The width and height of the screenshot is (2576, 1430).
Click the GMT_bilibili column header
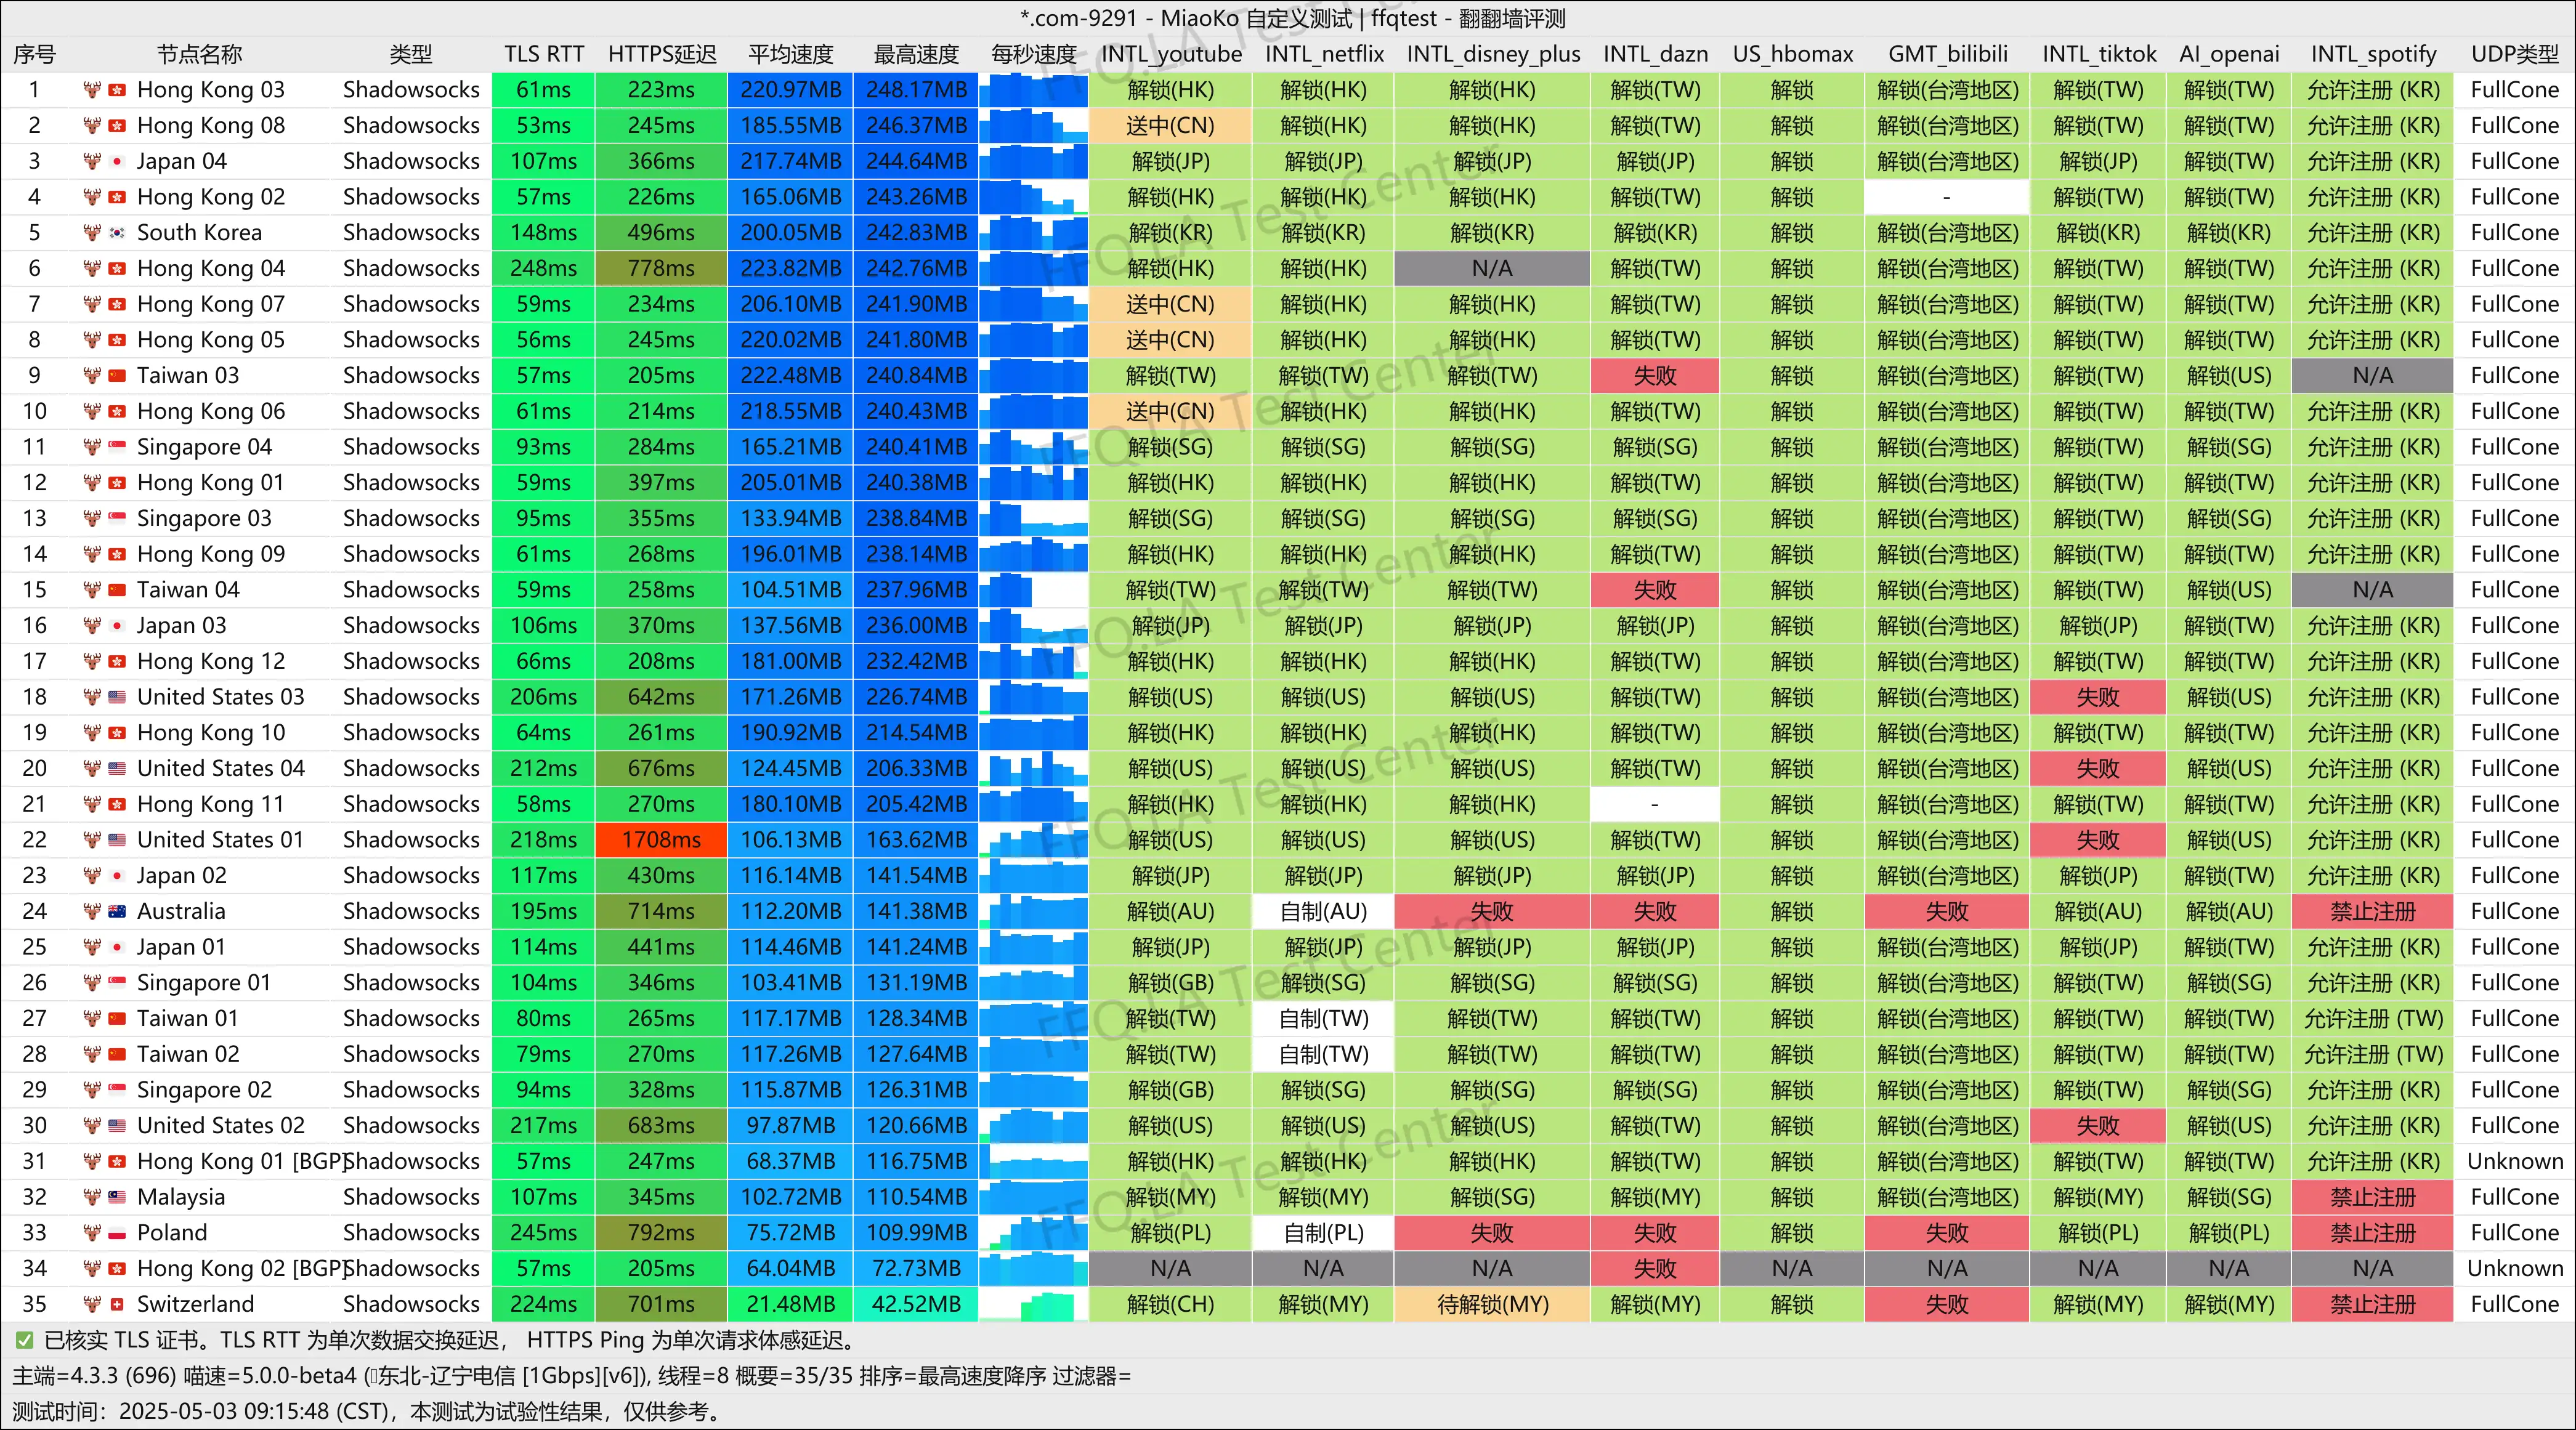(1947, 54)
